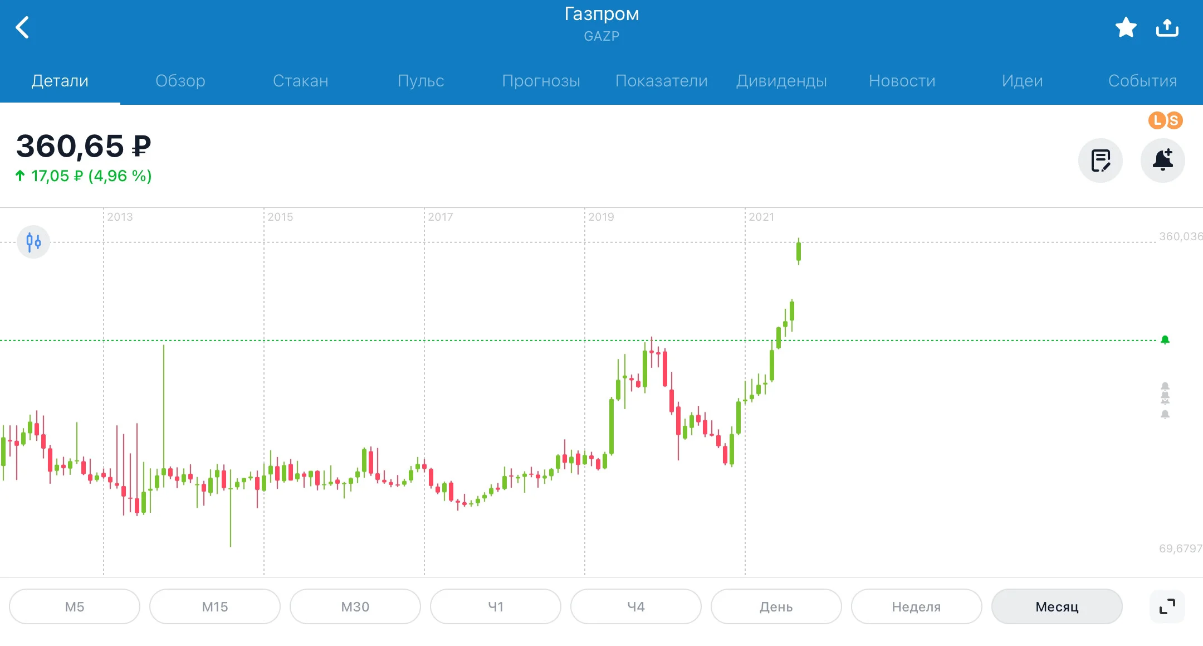Toggle the favorite star for Газпром
This screenshot has height=646, width=1203.
(1126, 27)
